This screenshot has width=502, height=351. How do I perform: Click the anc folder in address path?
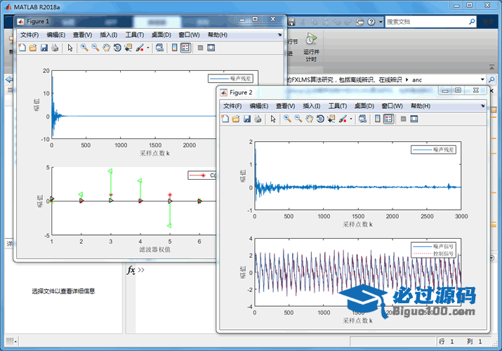[416, 80]
